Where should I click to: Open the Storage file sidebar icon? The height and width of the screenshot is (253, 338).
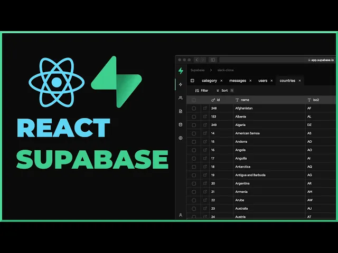point(181,111)
